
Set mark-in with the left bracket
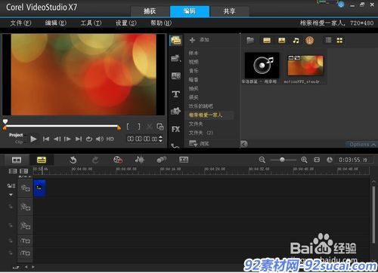pos(128,127)
